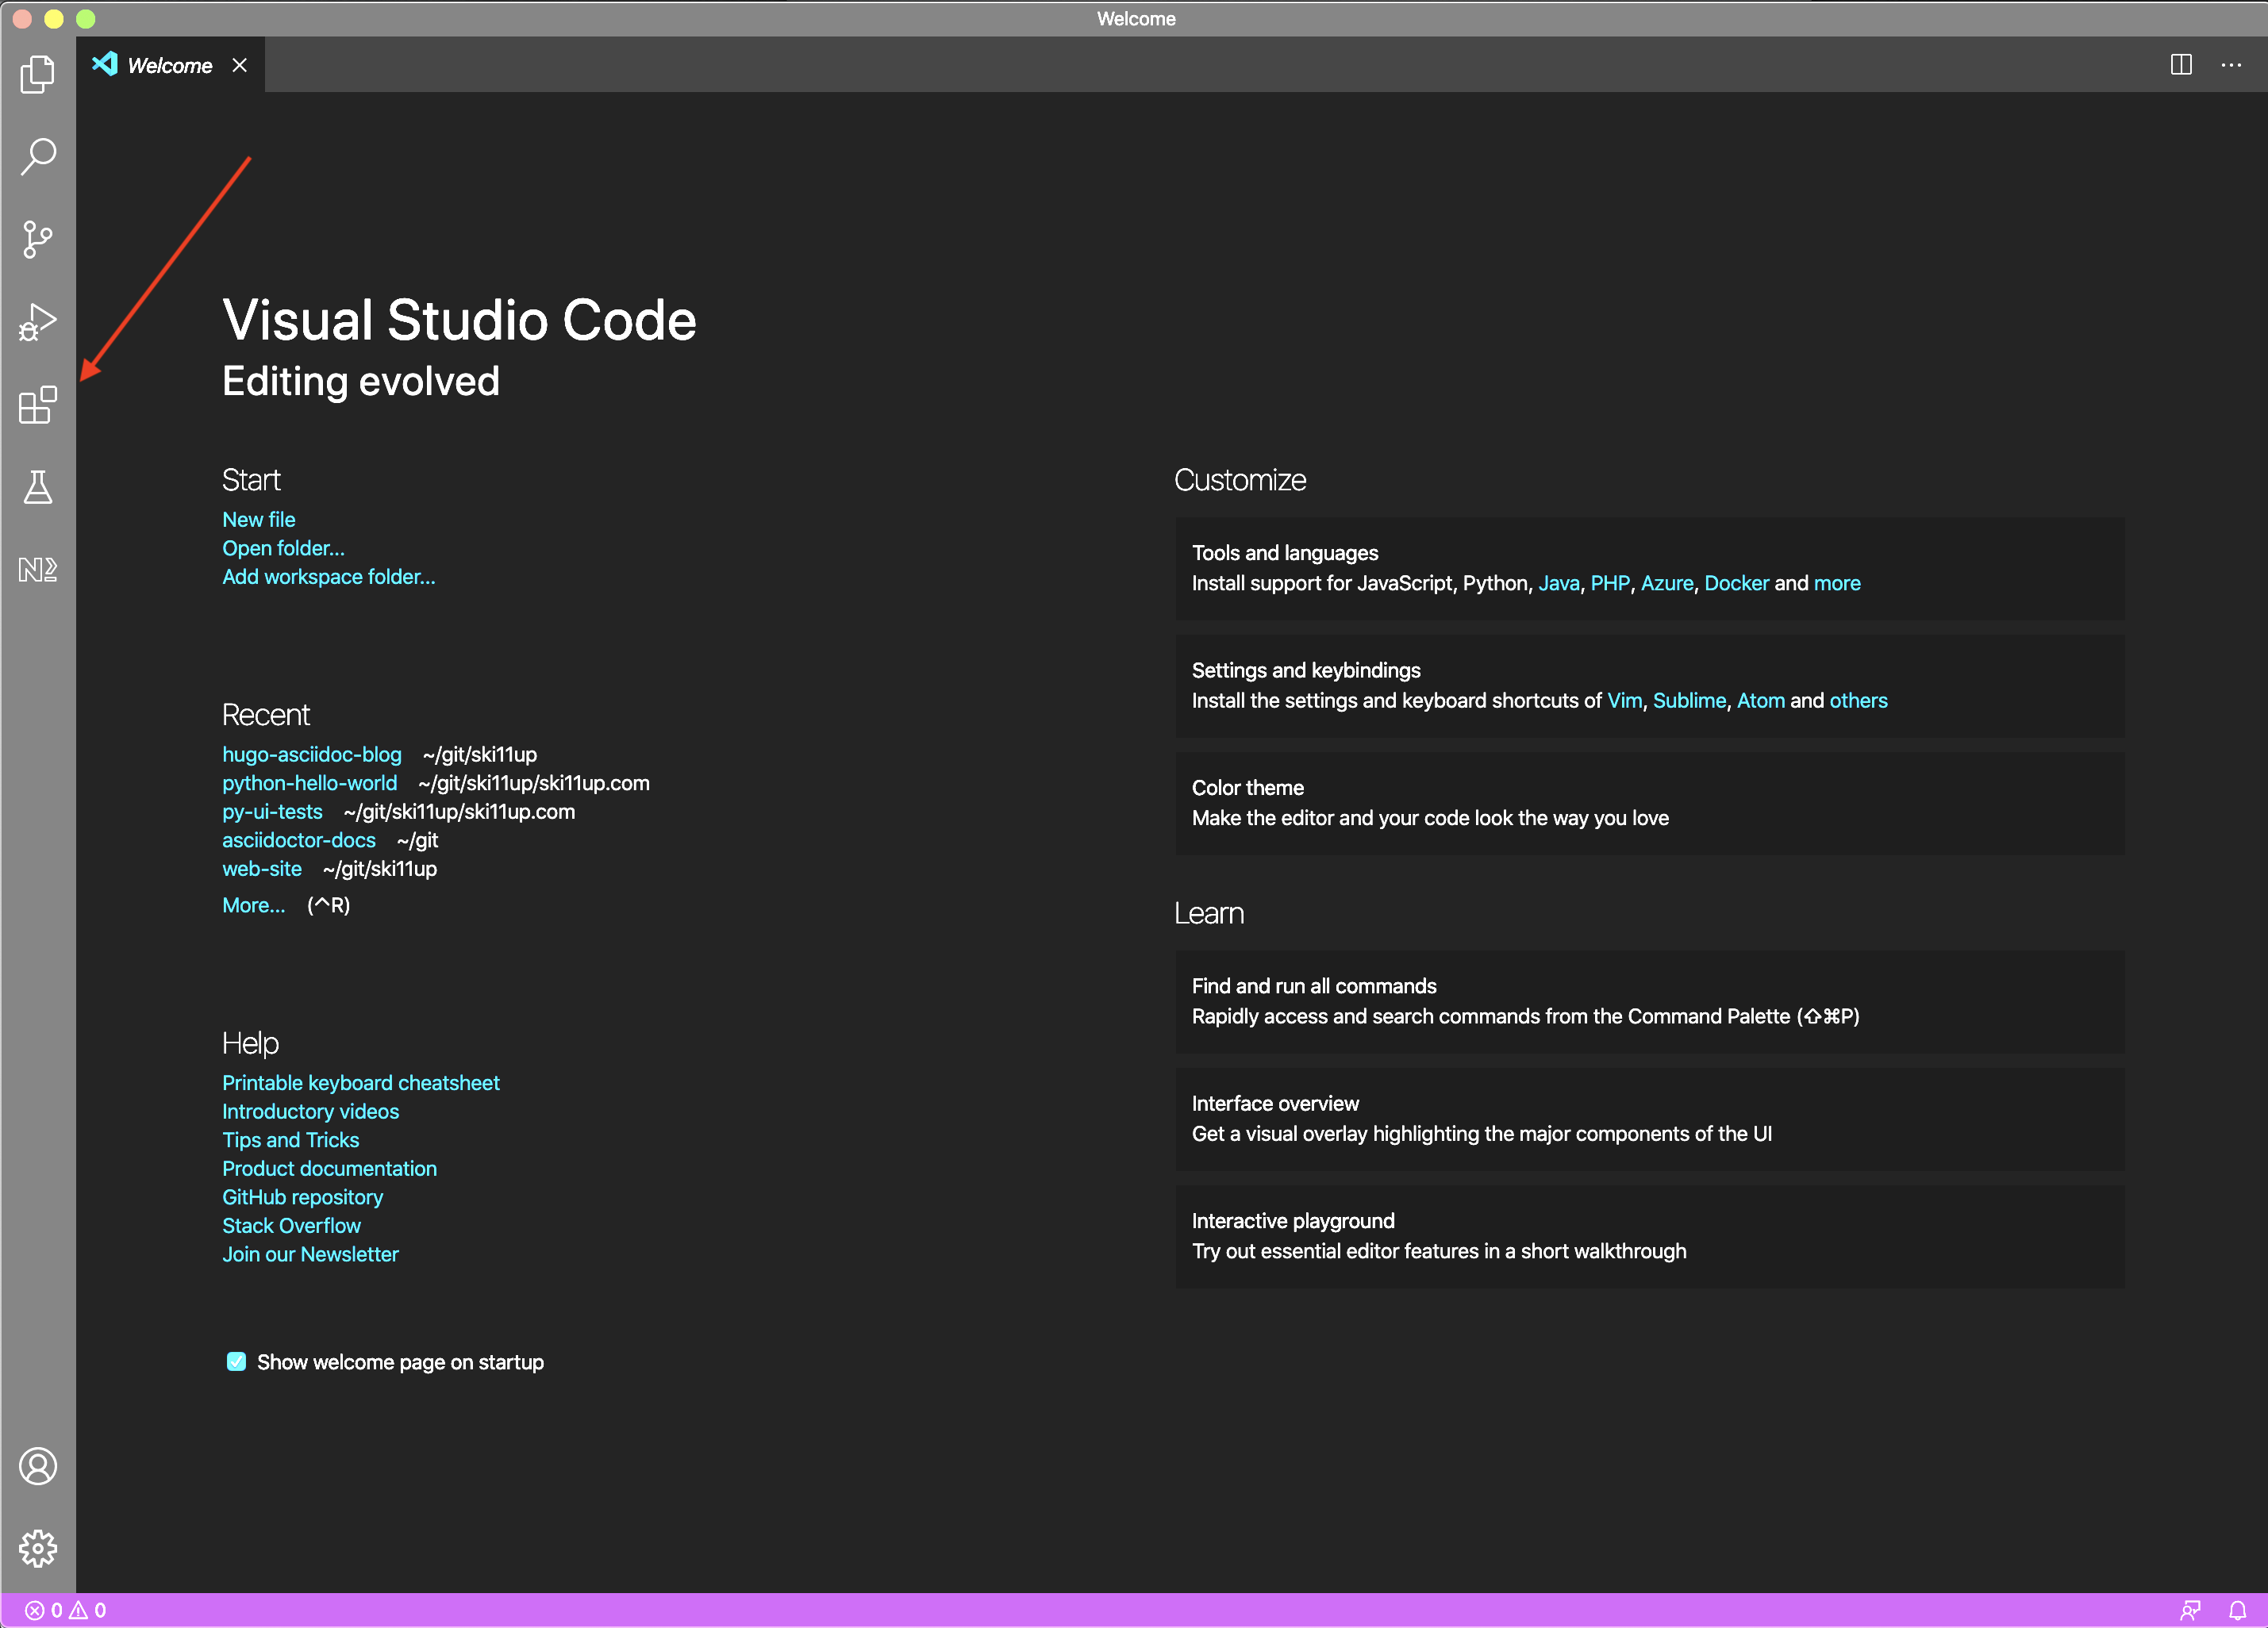Click the notifications bell in status bar
The image size is (2268, 1628).
click(x=2238, y=1610)
